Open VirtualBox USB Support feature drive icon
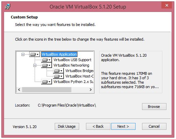This screenshot has width=176, height=139. (x=46, y=60)
